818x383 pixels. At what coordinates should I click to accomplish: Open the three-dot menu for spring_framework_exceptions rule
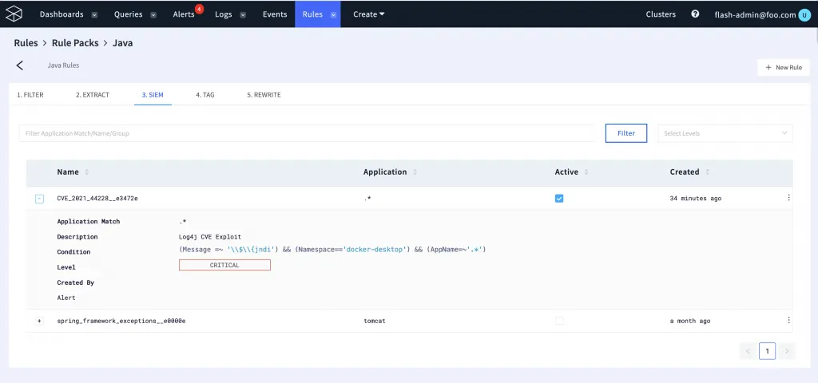pos(788,320)
